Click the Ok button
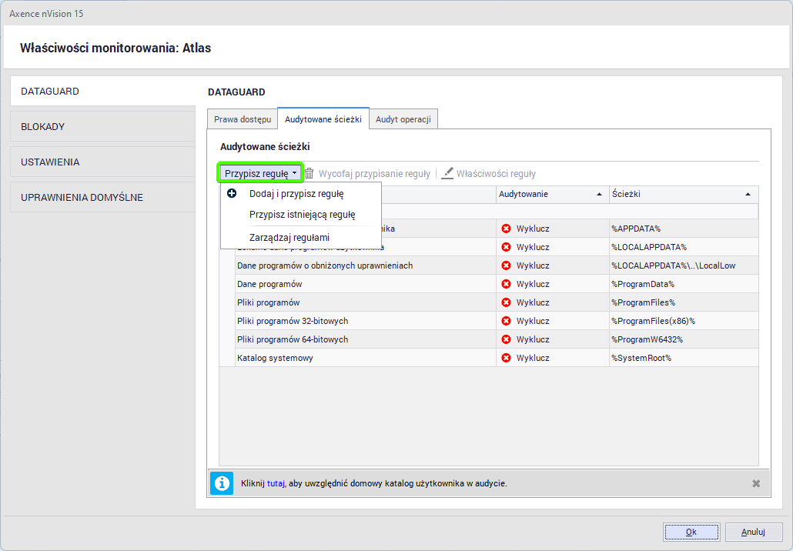Screen dimensions: 793x551 (691, 532)
